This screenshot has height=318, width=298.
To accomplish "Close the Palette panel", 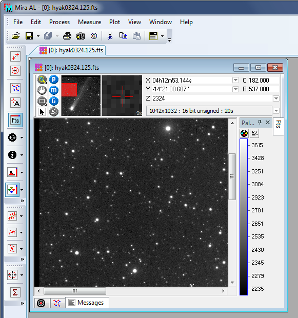I will 268,123.
